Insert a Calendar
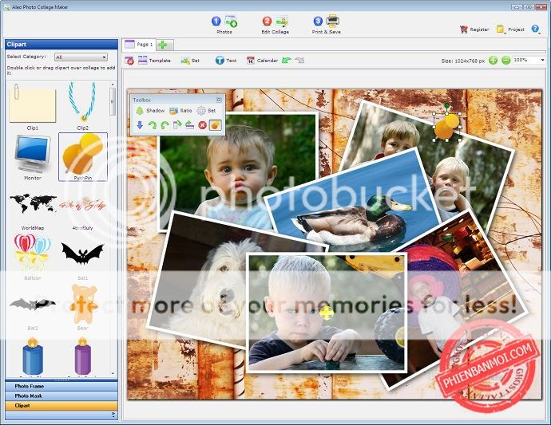Screen dimensions: 551x425 (262, 61)
